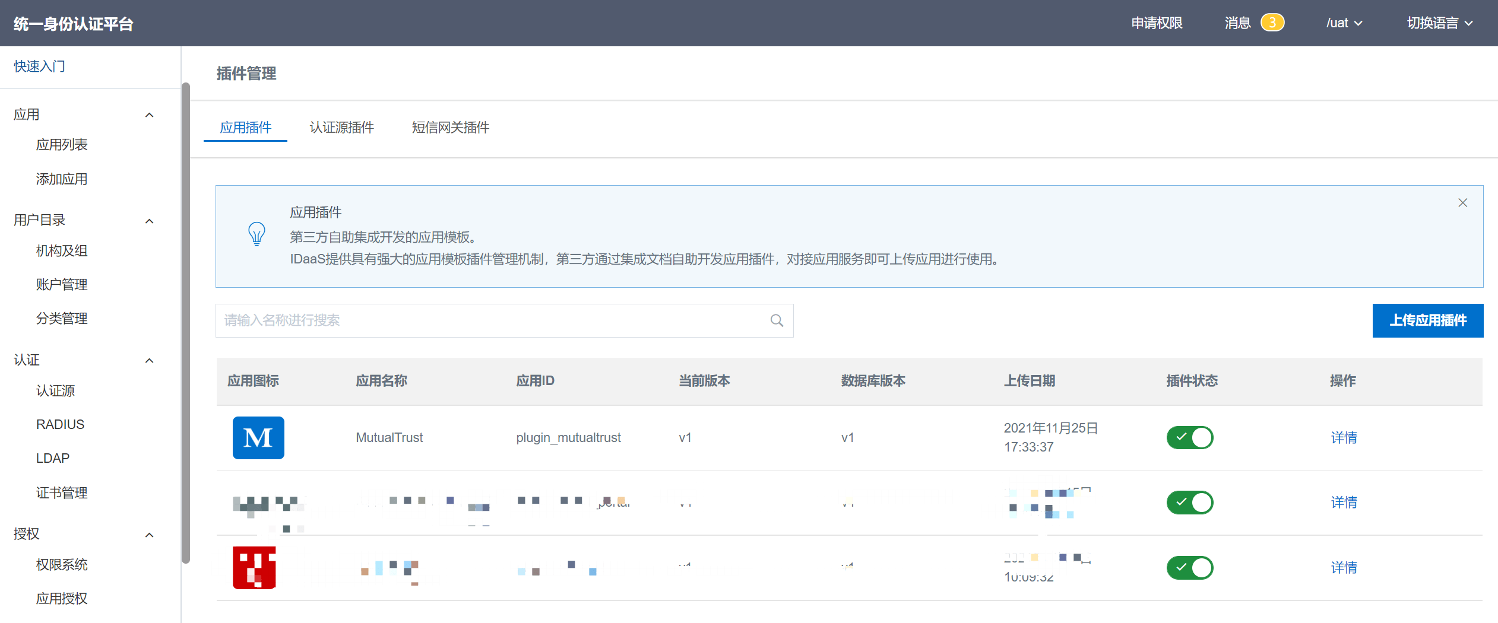
Task: Open 详情 for the MutualTrust plugin
Action: (x=1344, y=438)
